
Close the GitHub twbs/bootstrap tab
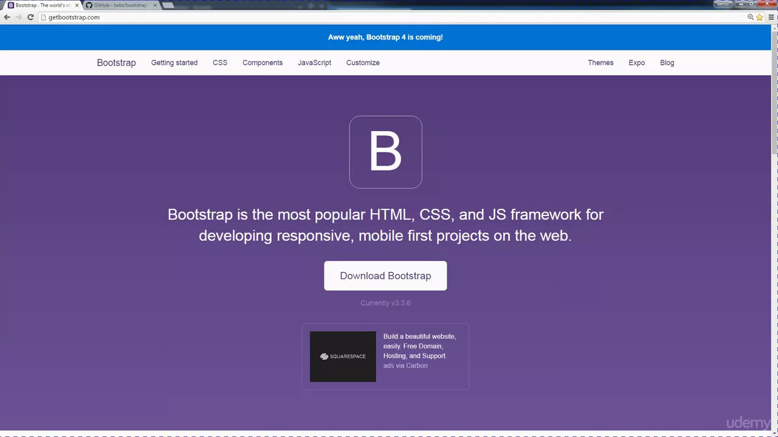[155, 5]
